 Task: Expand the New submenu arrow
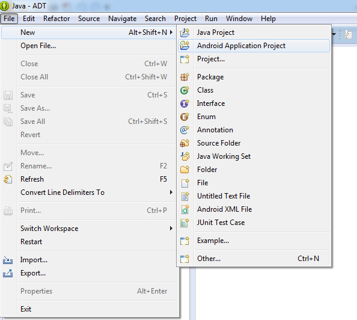pyautogui.click(x=171, y=32)
